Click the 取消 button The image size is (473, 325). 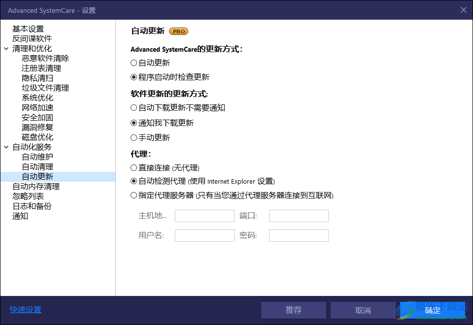[363, 310]
